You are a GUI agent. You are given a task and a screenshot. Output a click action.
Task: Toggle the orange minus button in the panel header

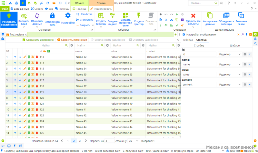click(x=251, y=35)
